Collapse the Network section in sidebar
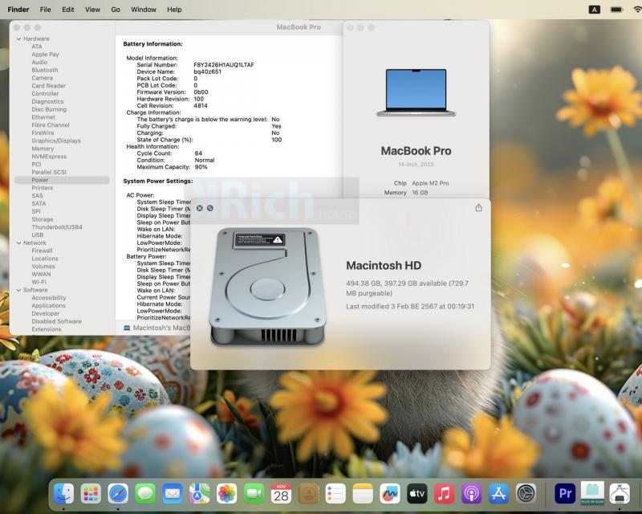Screen dimensions: 642x514 [x=18, y=243]
